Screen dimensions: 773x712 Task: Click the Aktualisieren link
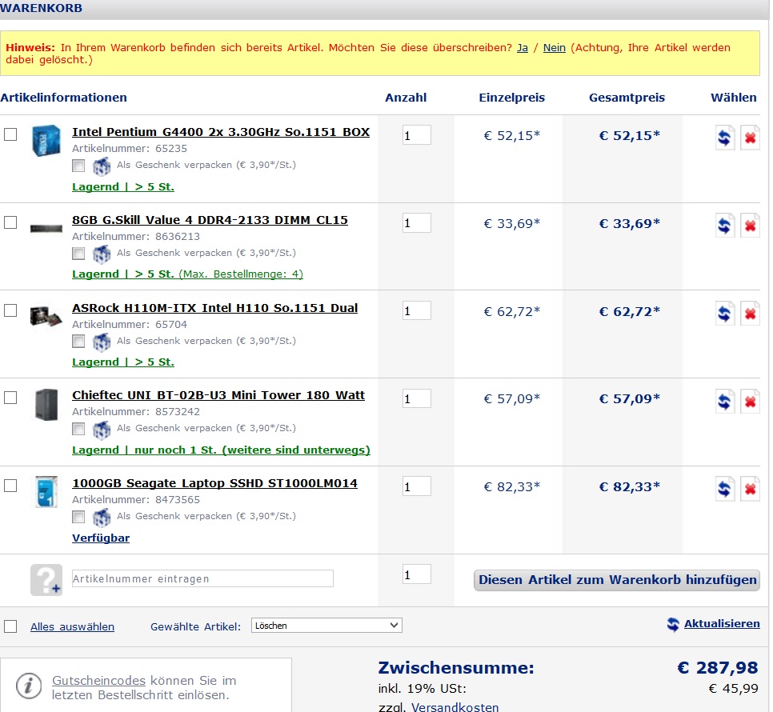tap(722, 624)
